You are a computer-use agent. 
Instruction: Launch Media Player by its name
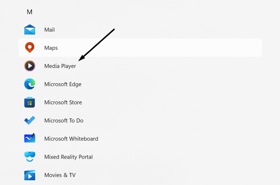(x=60, y=66)
